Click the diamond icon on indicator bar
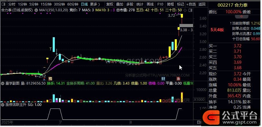Image resolution: width=262 pixels, height=127 pixels. click(x=185, y=10)
